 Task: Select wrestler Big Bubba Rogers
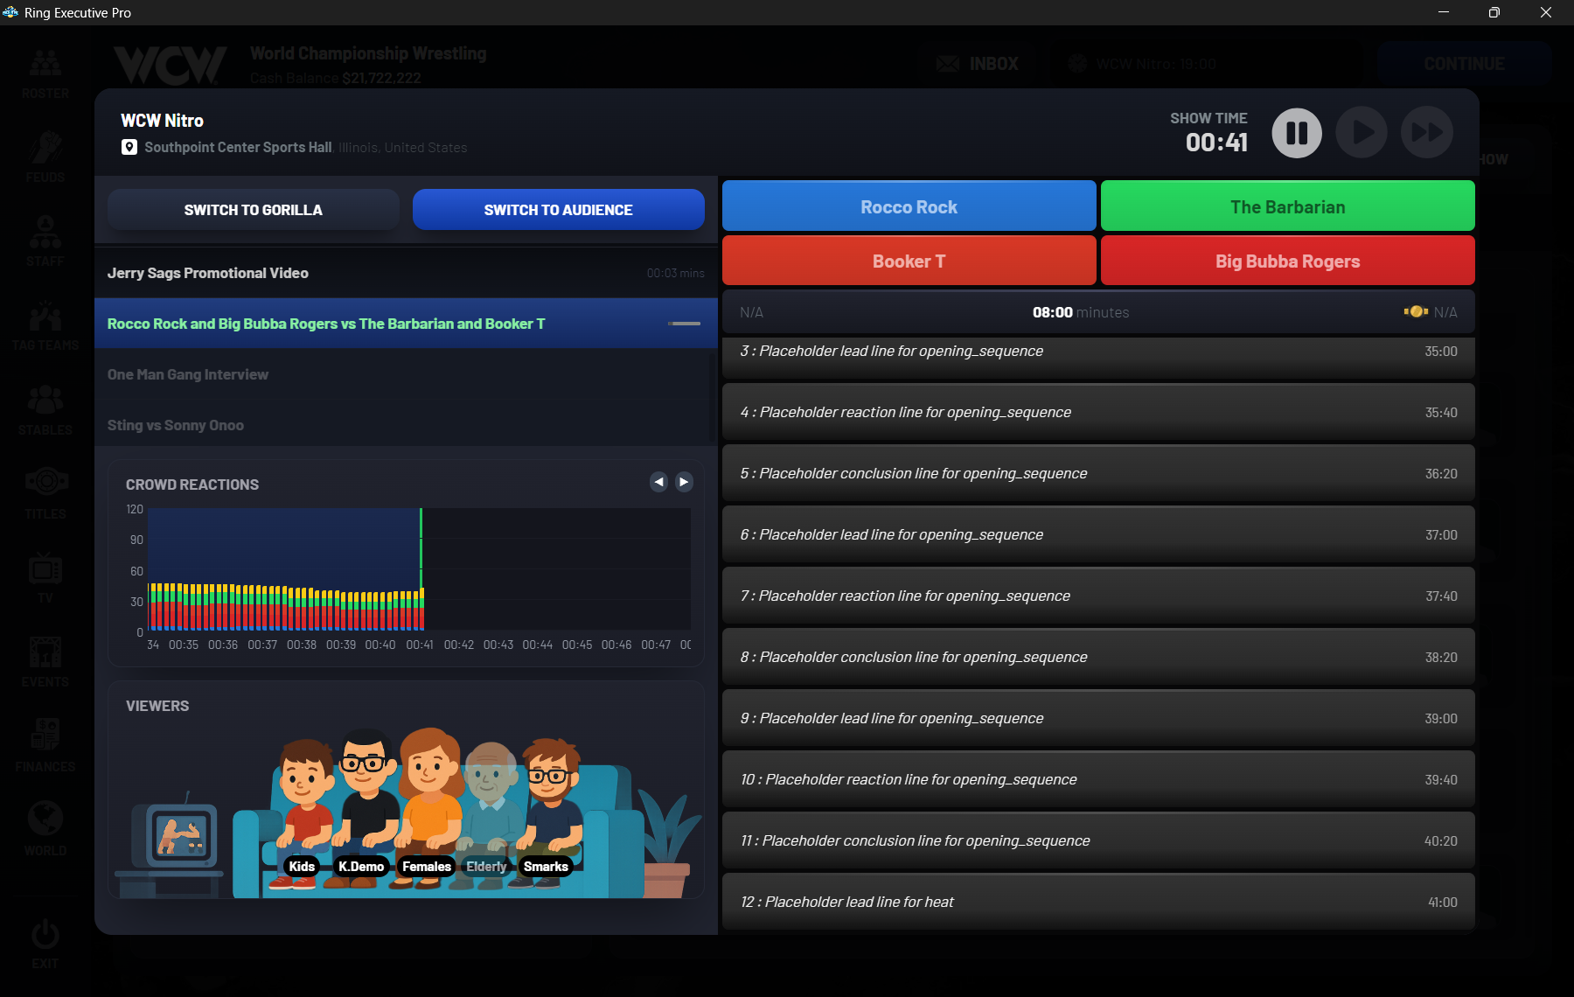pos(1287,261)
